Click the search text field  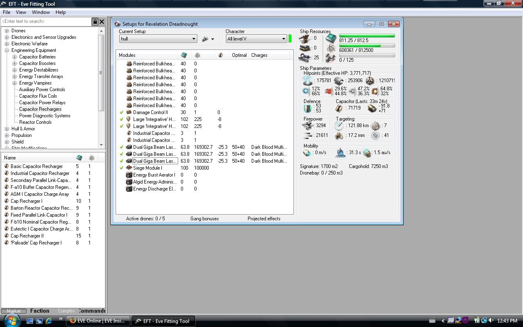click(46, 22)
